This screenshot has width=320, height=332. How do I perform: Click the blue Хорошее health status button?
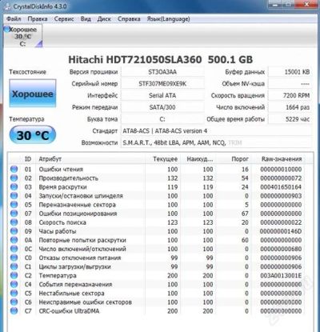[33, 94]
